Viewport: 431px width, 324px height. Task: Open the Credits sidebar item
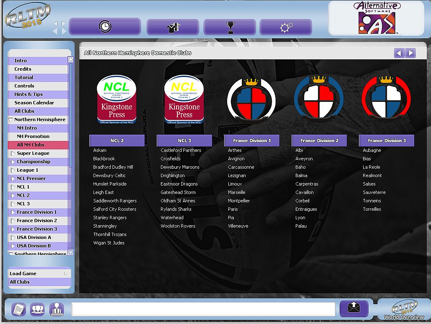tap(37, 69)
